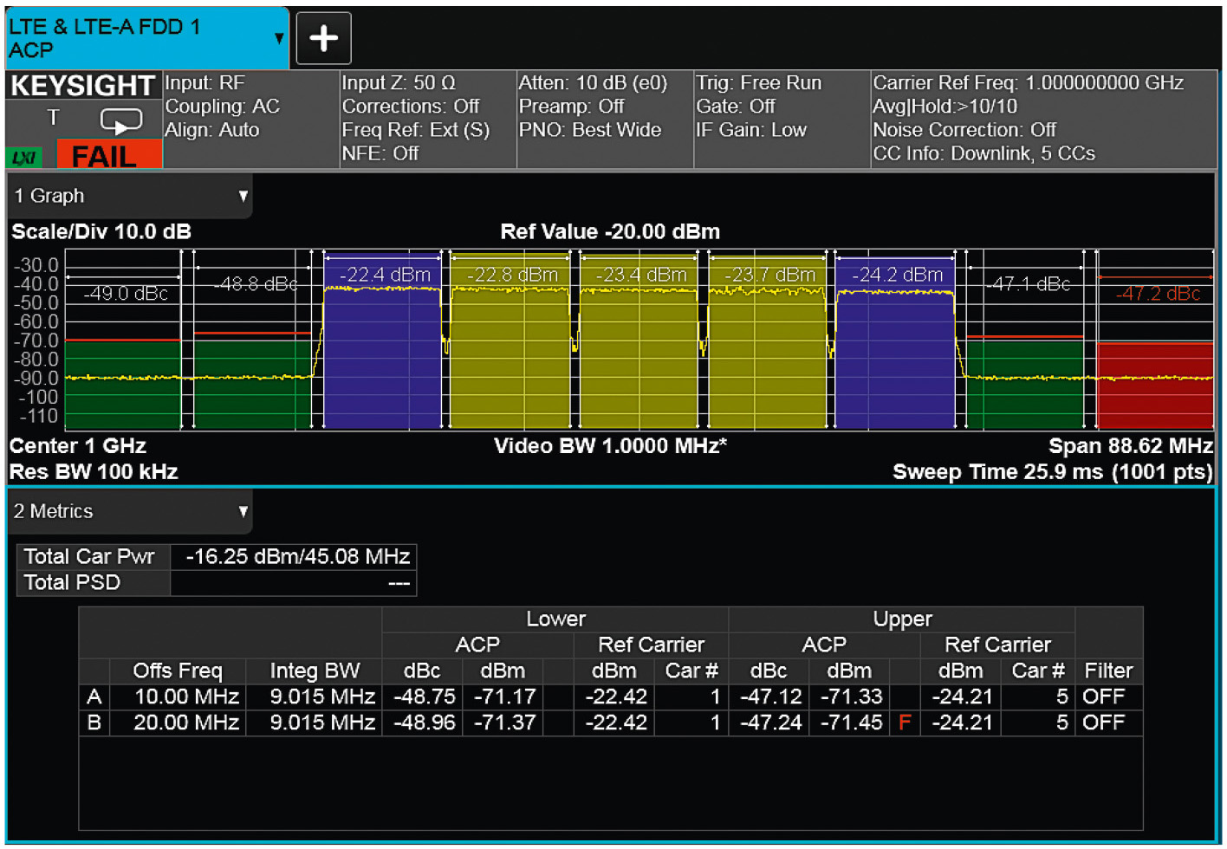Click the green LXI status icon
This screenshot has height=849, width=1227.
(24, 157)
